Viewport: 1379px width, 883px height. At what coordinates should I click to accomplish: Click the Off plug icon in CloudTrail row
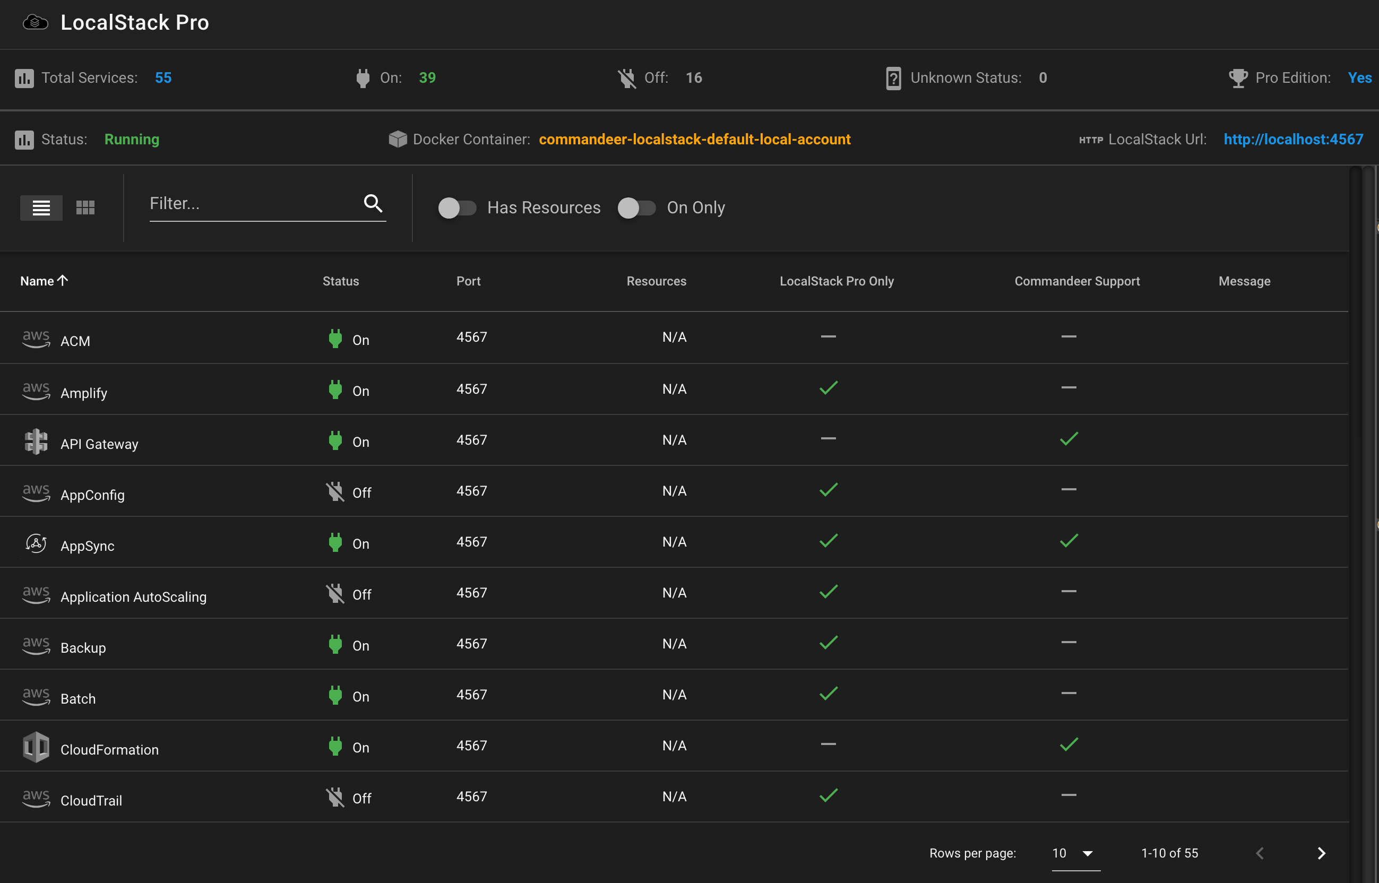335,797
